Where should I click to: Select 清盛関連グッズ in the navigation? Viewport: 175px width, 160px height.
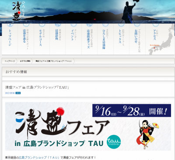pos(89,39)
